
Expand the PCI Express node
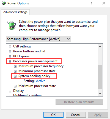10,56
